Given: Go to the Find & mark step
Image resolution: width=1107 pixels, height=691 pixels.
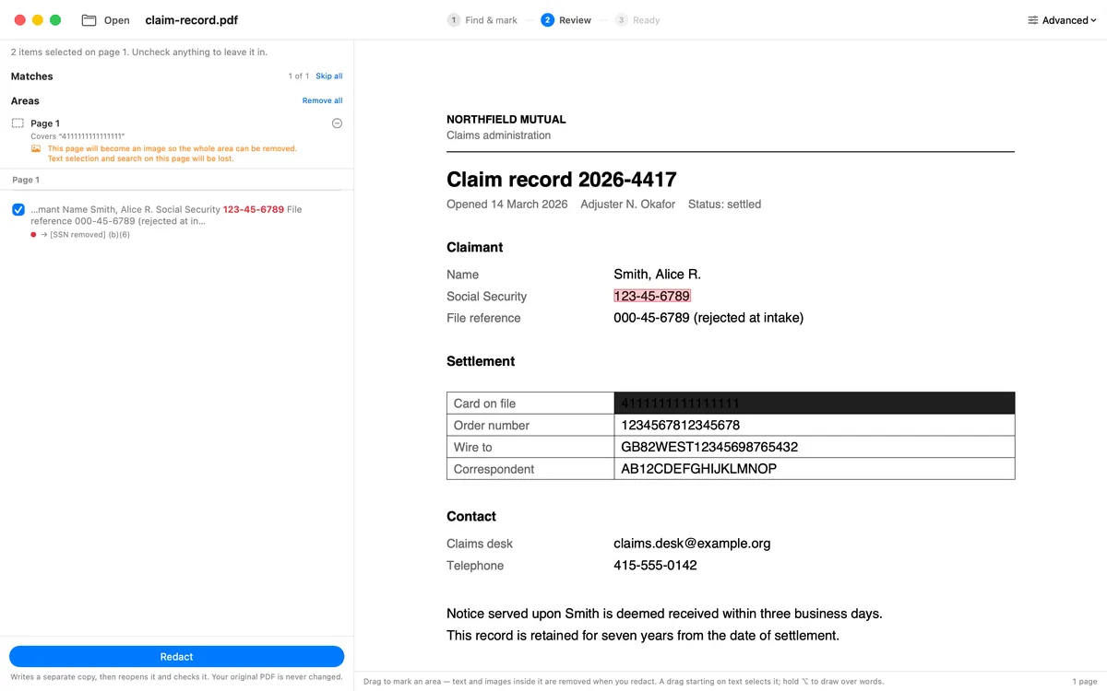Looking at the screenshot, I should [x=482, y=20].
